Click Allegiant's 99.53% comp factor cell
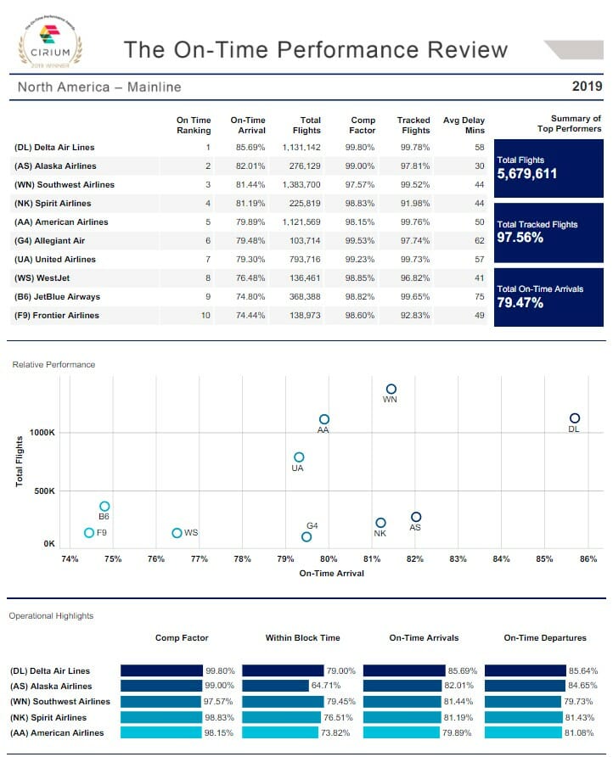Screen dimensions: 613x757 360,240
